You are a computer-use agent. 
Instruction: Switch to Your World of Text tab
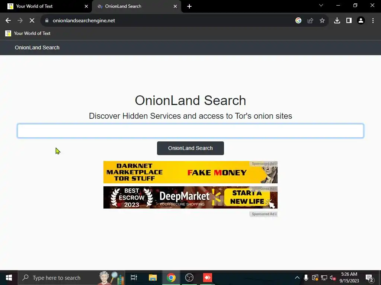pyautogui.click(x=46, y=6)
